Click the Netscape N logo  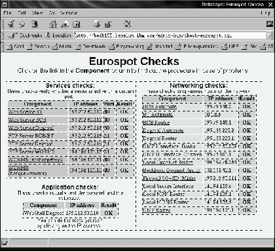coord(270,24)
